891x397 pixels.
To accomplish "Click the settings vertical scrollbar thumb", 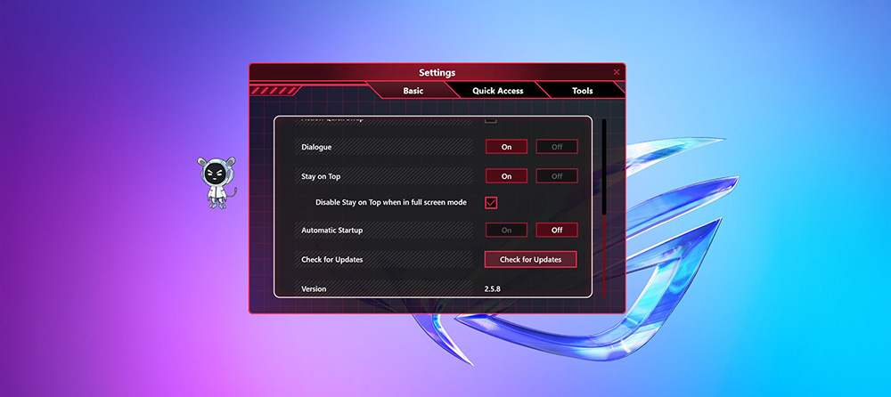I will coord(604,166).
